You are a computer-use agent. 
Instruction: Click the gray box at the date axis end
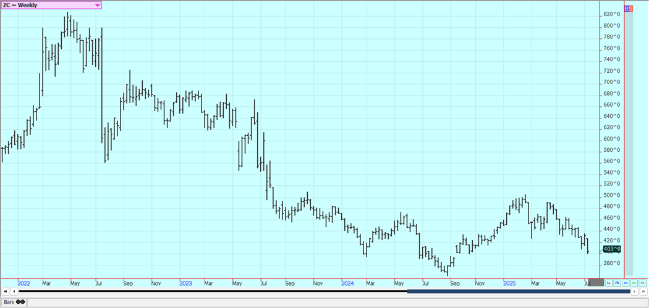(596, 282)
